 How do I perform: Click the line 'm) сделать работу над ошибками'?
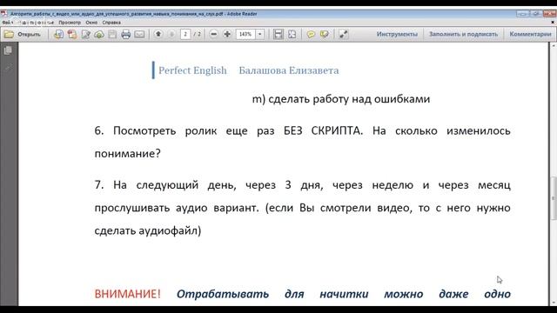coord(341,98)
